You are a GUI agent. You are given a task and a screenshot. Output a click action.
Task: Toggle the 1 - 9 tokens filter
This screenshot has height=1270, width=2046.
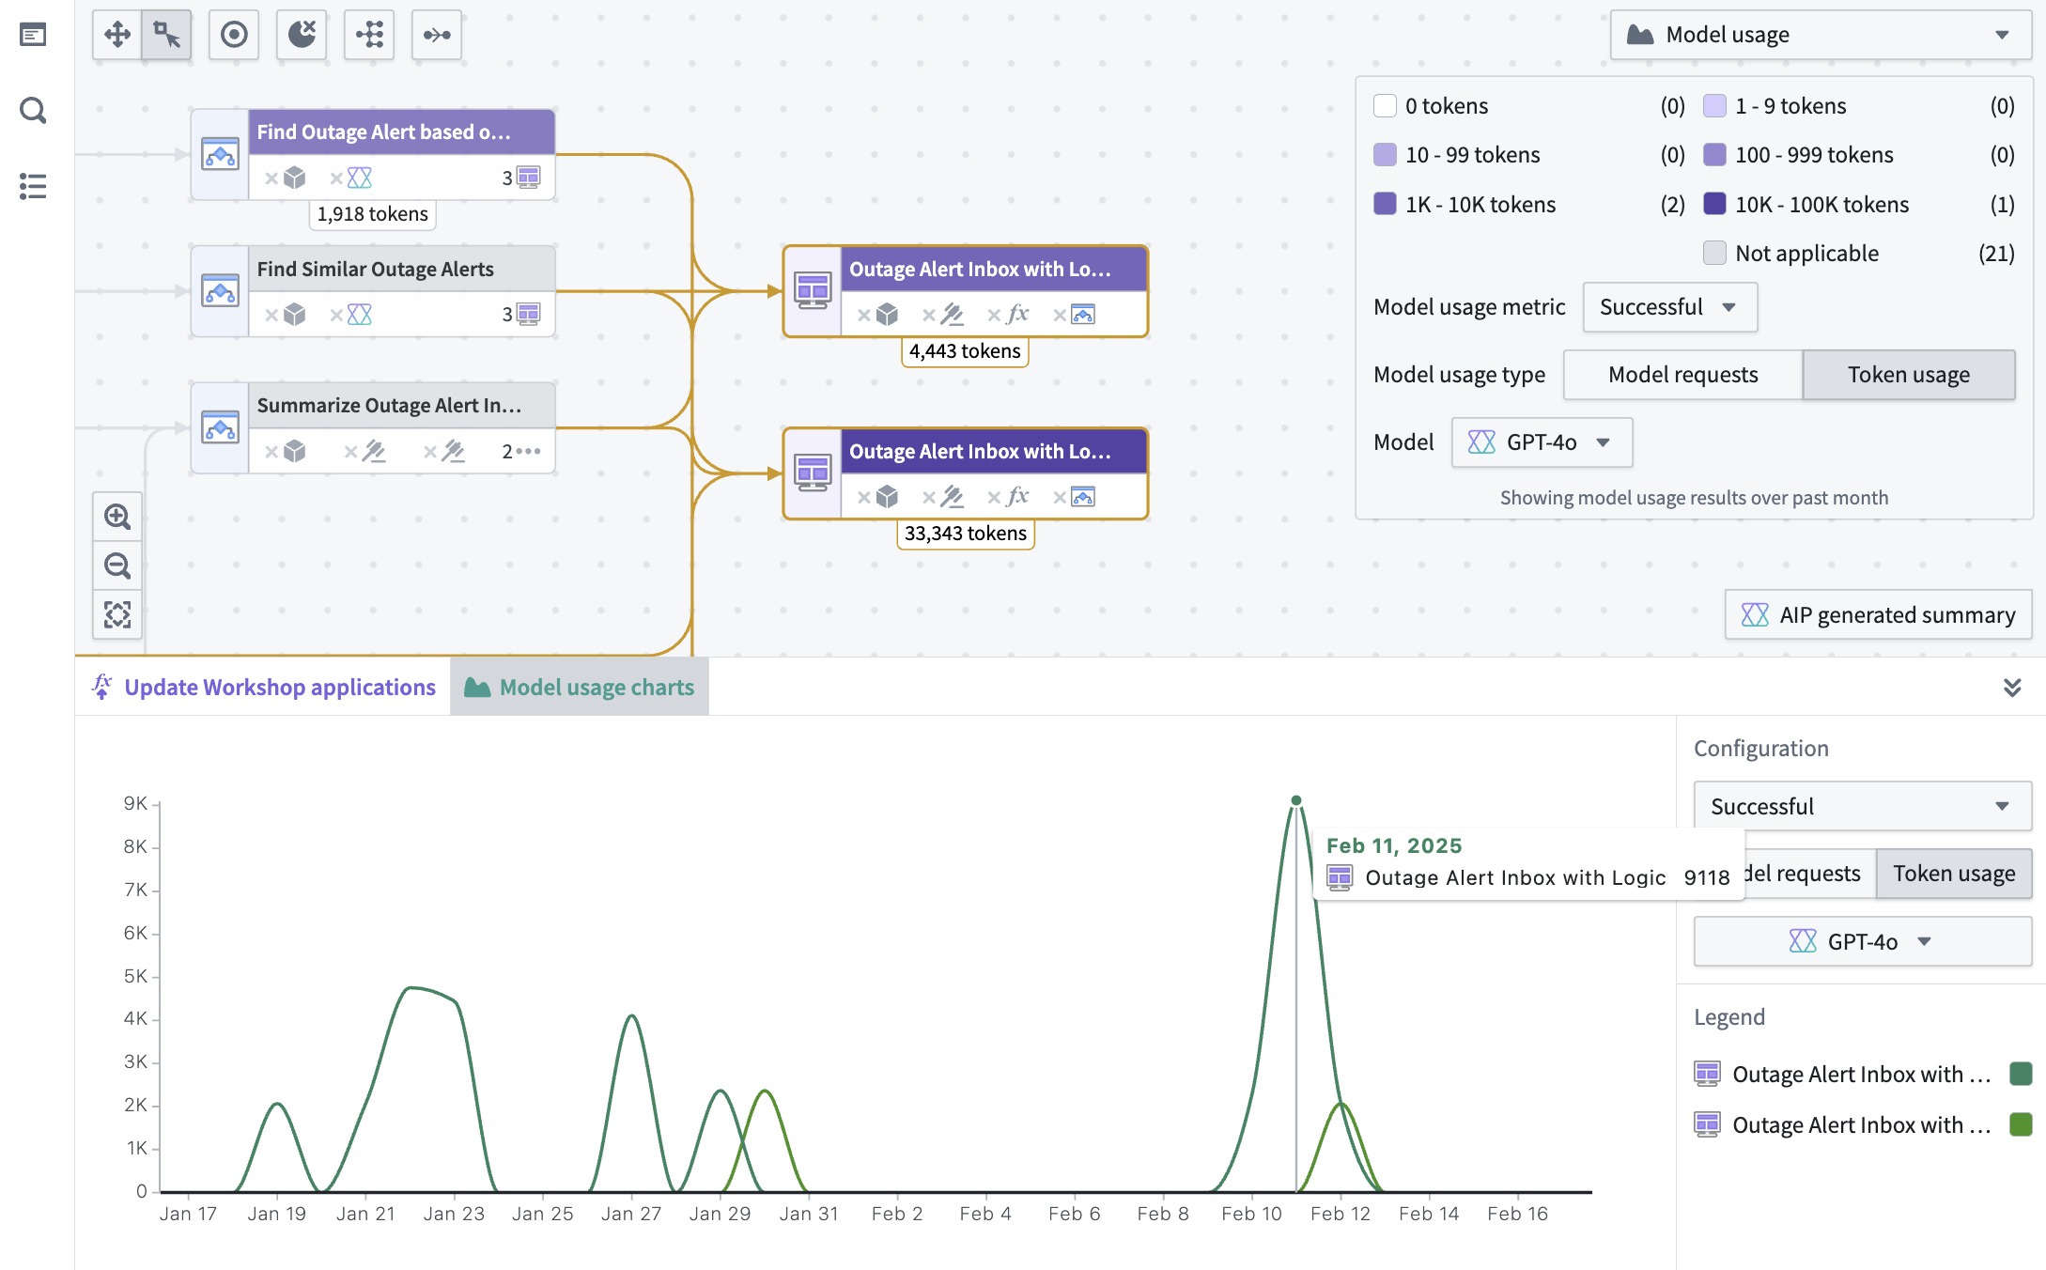tap(1714, 105)
